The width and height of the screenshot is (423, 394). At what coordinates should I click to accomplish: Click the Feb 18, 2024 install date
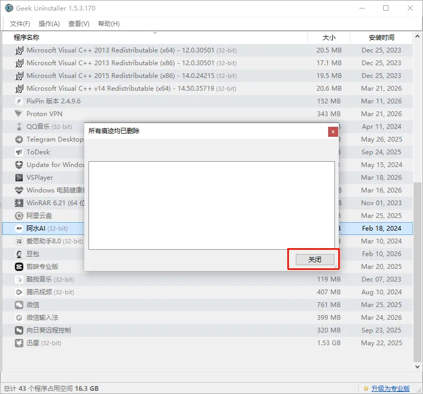coord(382,229)
